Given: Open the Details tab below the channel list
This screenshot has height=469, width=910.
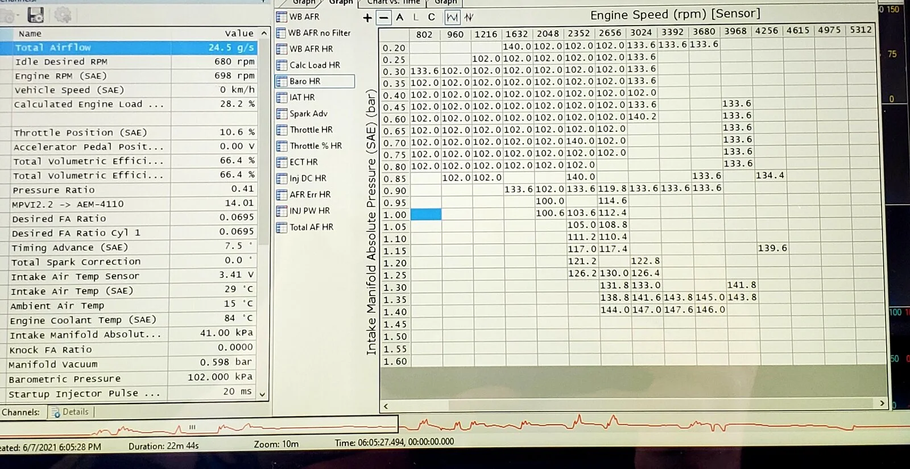Looking at the screenshot, I should (x=71, y=412).
